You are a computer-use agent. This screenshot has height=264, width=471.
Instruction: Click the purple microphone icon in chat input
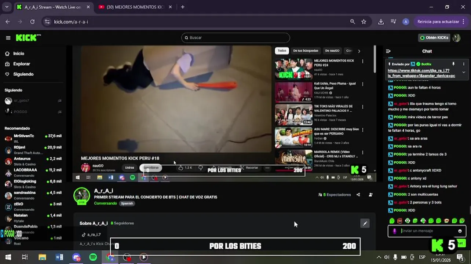coord(394,231)
